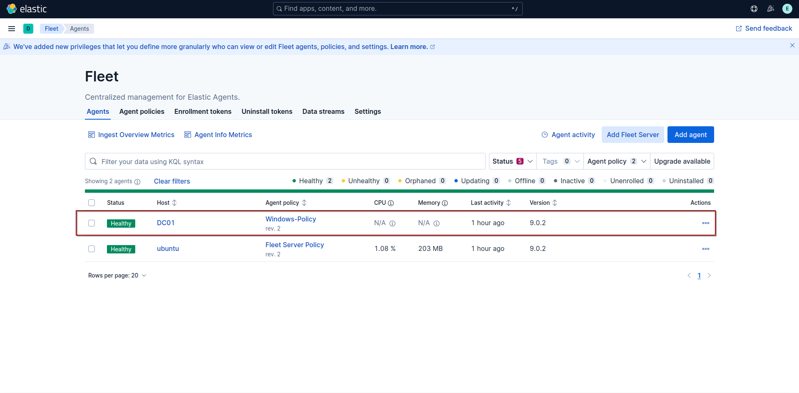Switch to Settings tab

point(368,111)
